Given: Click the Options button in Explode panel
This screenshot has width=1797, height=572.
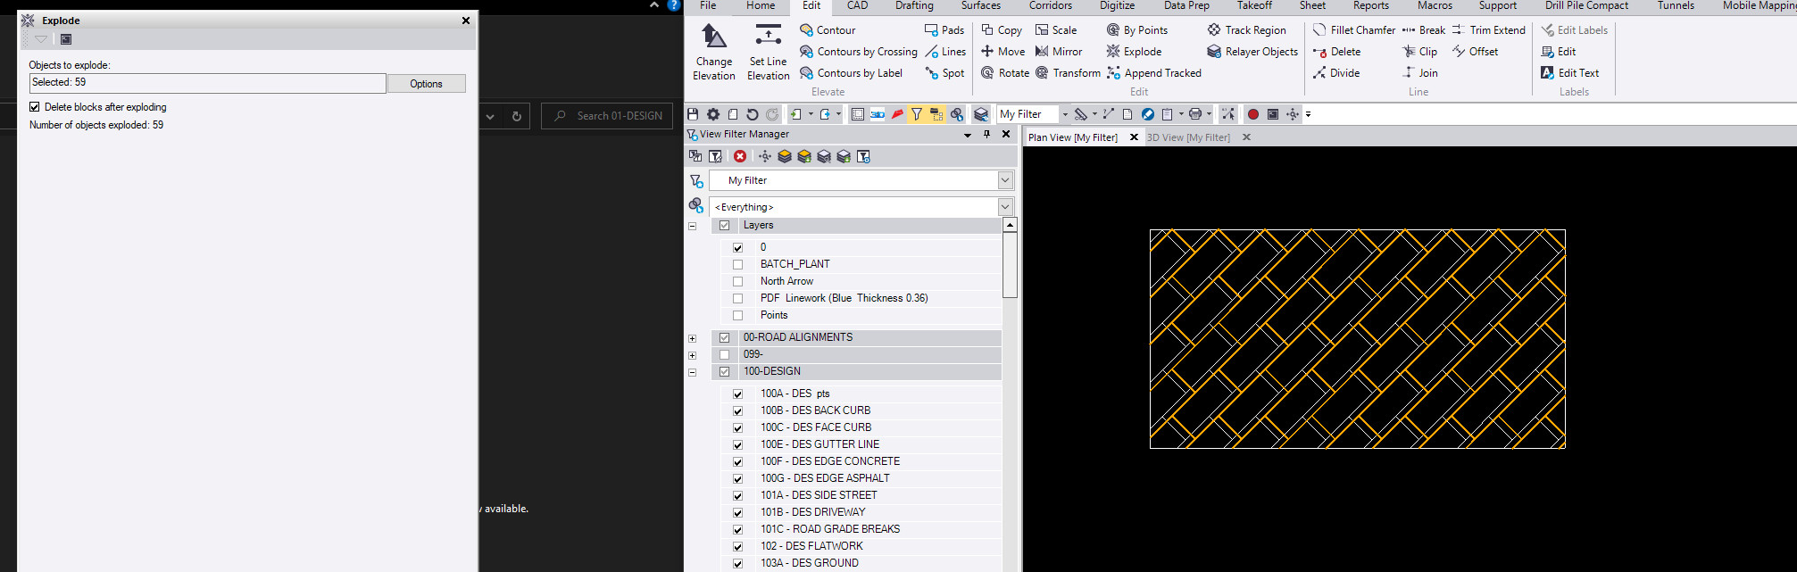Looking at the screenshot, I should click(426, 84).
